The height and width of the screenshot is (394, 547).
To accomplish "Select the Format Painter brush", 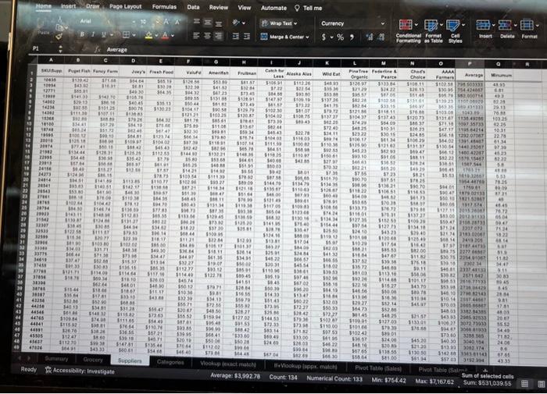I will [x=59, y=35].
